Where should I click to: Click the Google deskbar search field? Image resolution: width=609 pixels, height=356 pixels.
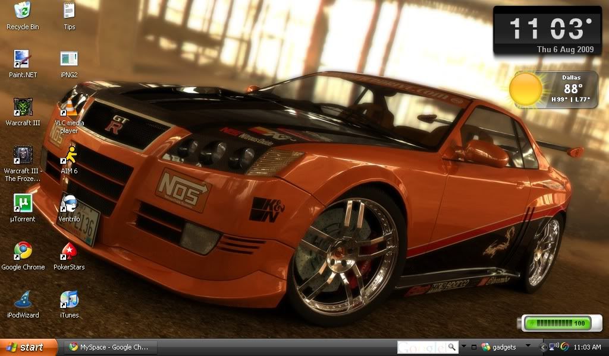click(x=422, y=347)
